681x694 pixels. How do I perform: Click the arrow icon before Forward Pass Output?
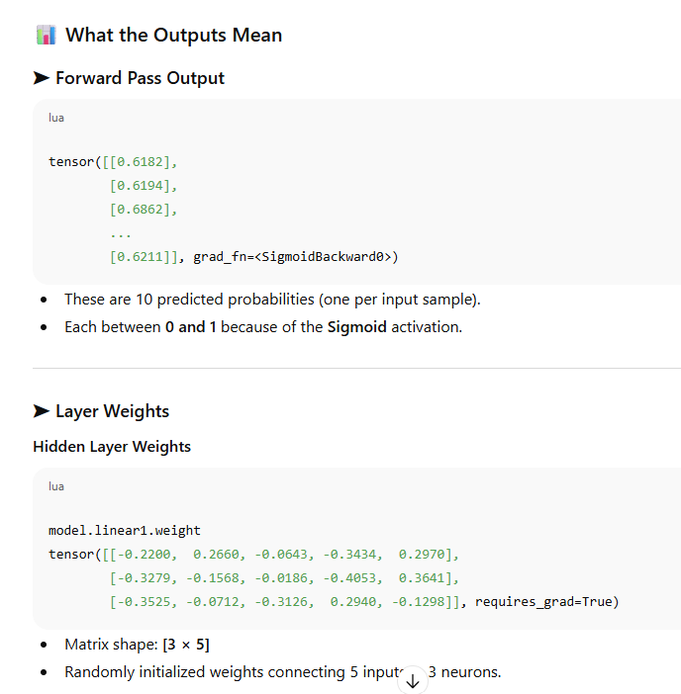(42, 78)
